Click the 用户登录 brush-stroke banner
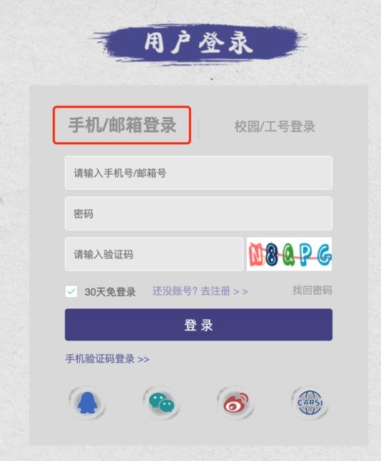The height and width of the screenshot is (461, 381). [x=199, y=44]
